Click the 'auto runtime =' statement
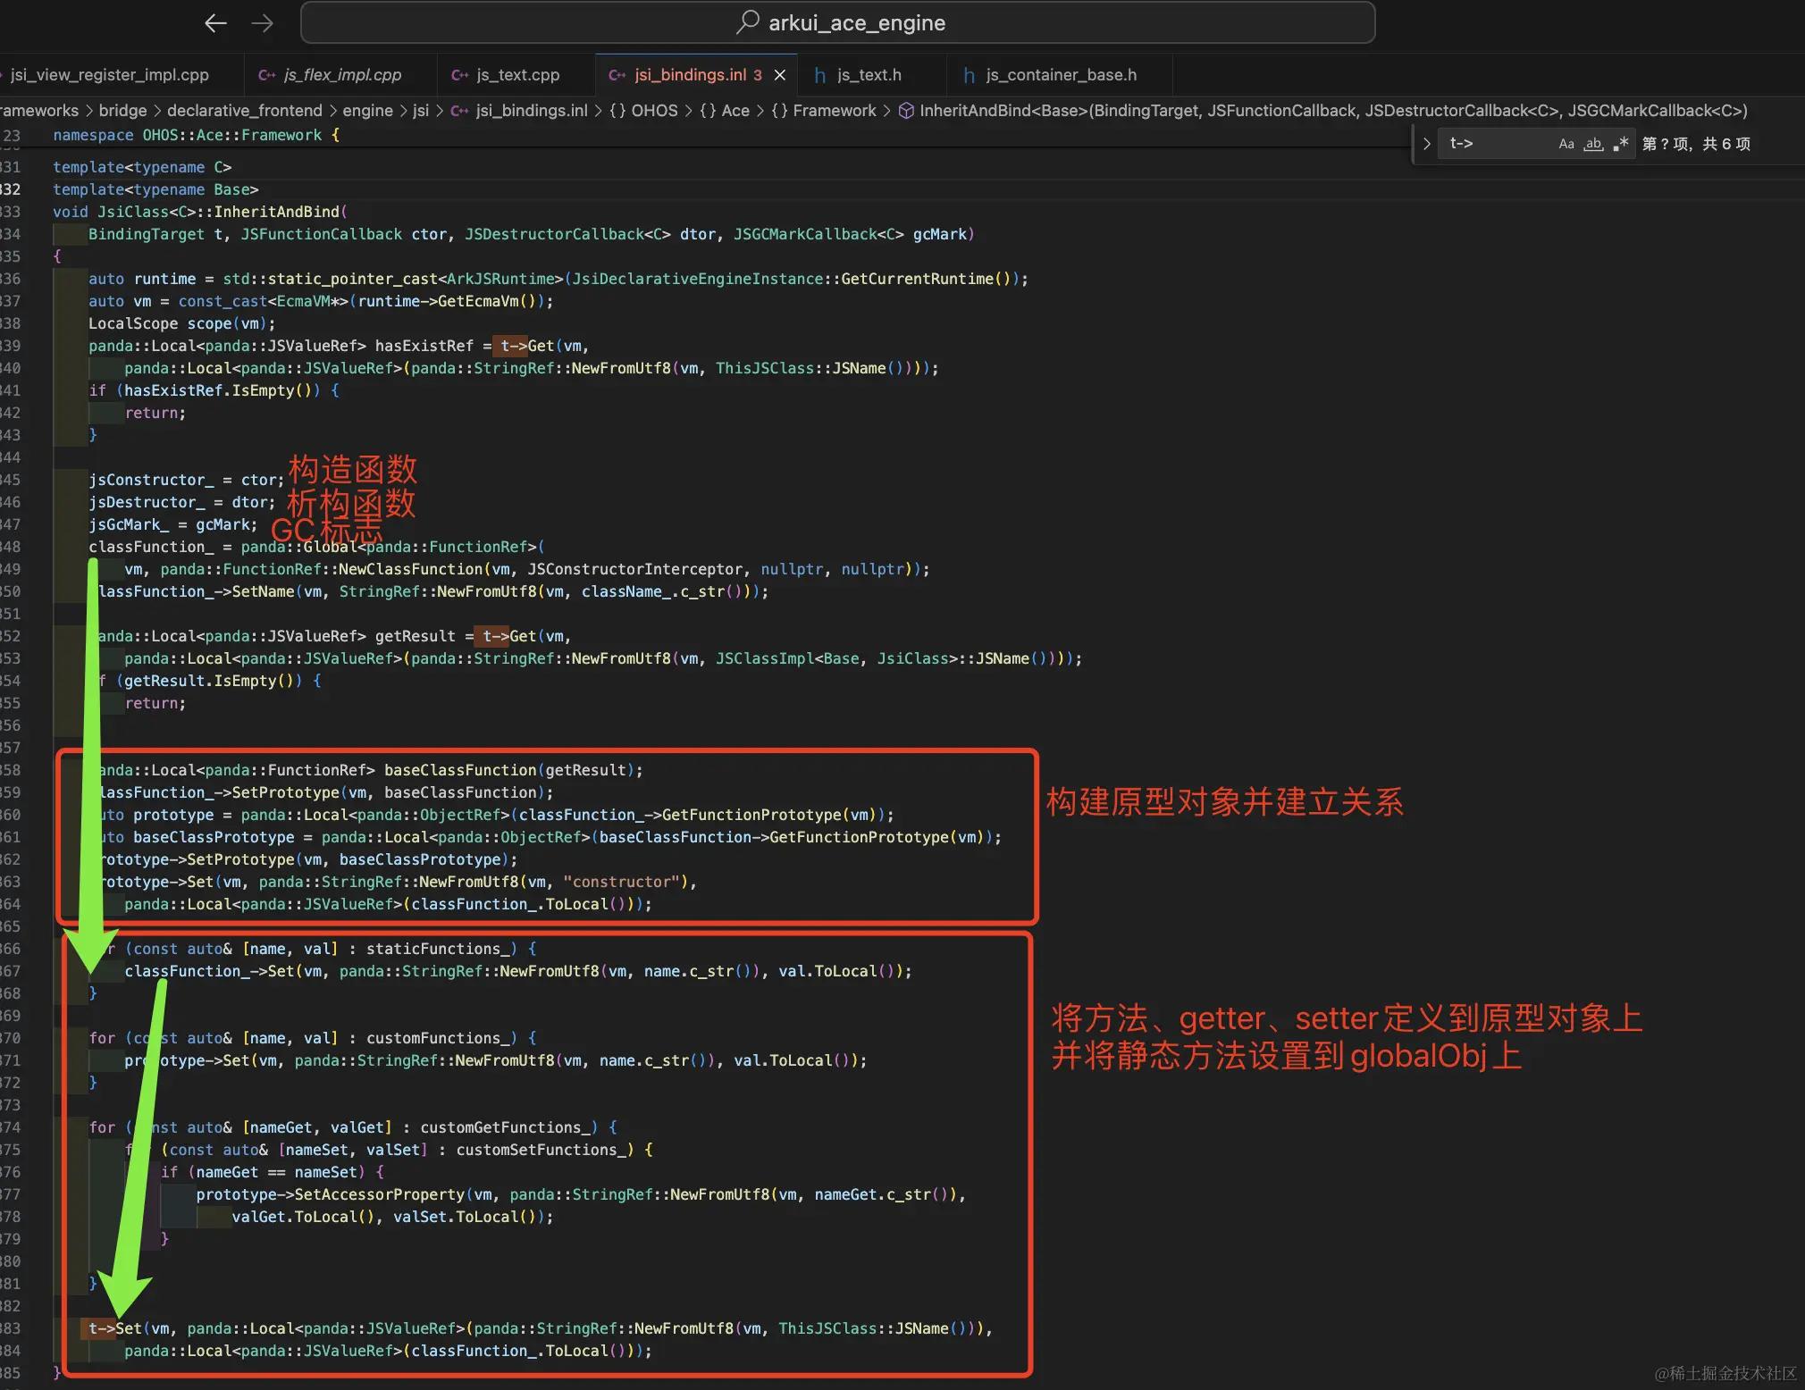 (x=558, y=279)
